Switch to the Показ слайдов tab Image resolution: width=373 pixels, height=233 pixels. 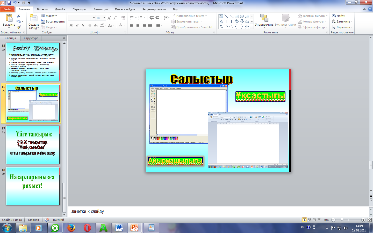pyautogui.click(x=125, y=9)
